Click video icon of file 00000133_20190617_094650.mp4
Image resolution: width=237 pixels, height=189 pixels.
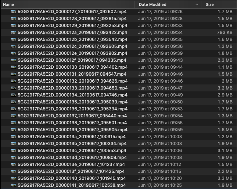click(x=13, y=88)
